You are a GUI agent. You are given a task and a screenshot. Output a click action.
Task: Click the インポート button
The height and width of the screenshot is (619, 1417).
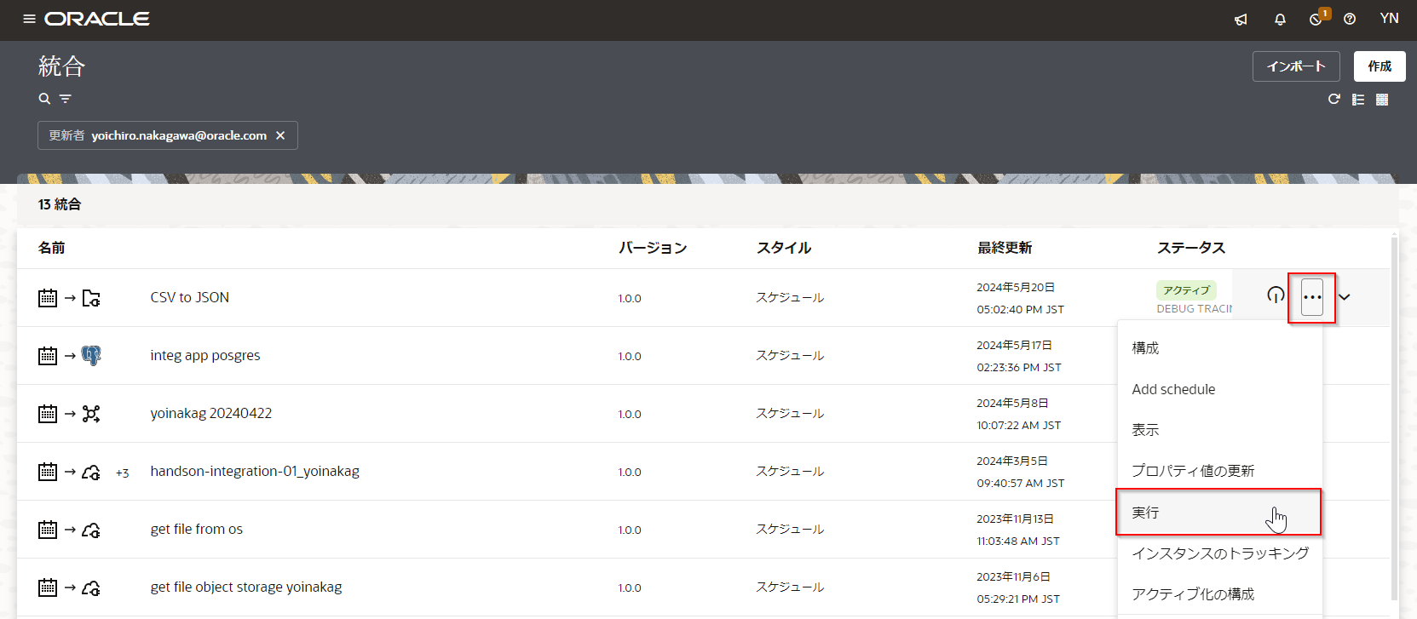1295,66
